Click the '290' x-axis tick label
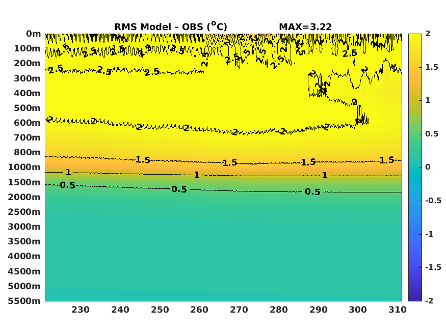This screenshot has height=334, width=446. coord(318,310)
